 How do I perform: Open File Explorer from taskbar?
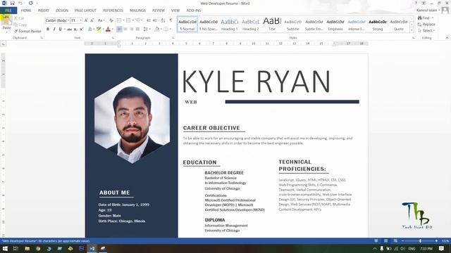[27, 249]
